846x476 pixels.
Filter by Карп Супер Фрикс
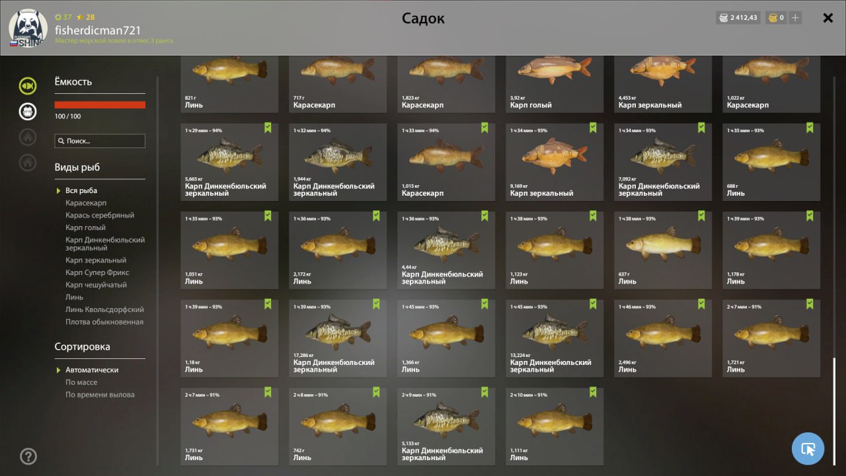pos(97,272)
